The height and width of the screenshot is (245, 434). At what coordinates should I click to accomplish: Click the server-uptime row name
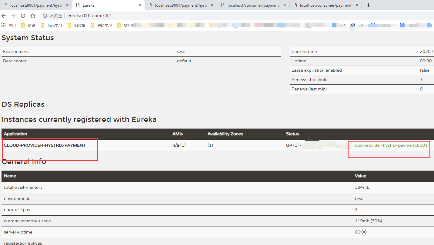coord(18,232)
